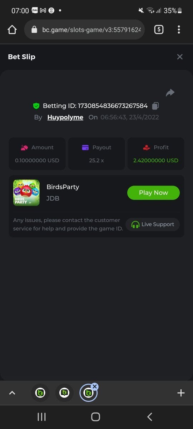Tap the browser home icon
The width and height of the screenshot is (193, 429).
pos(12,30)
